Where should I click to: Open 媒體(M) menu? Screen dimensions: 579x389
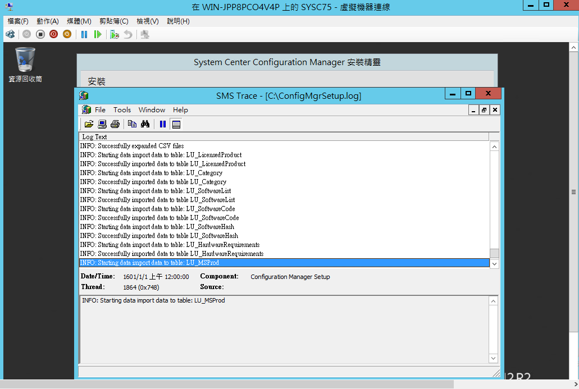pos(79,21)
